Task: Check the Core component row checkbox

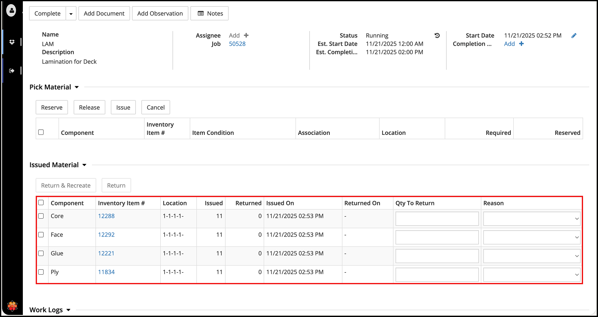Action: click(x=41, y=216)
